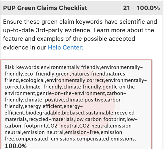Click the bold 100.0% below keywords
This screenshot has width=164, height=150.
[x=16, y=146]
